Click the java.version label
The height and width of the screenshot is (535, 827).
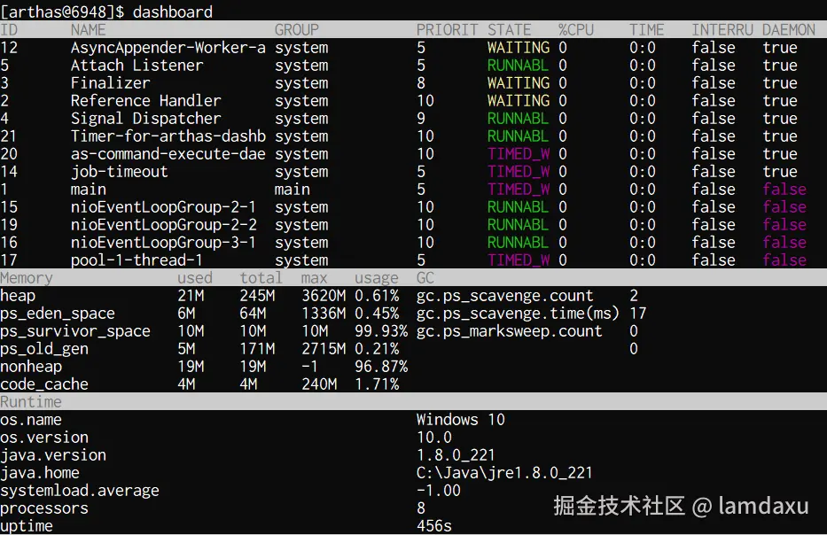click(53, 455)
